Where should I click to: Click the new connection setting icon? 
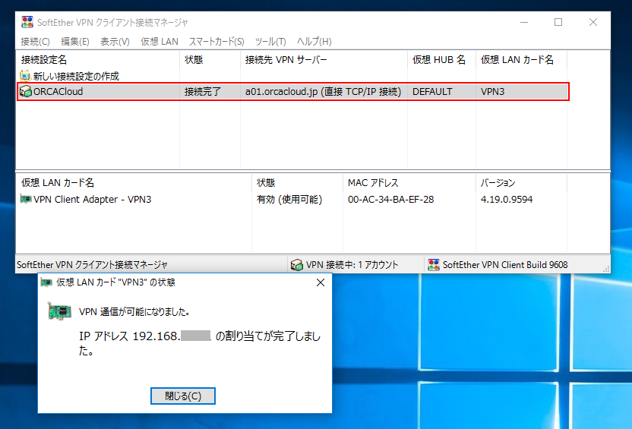pyautogui.click(x=25, y=76)
